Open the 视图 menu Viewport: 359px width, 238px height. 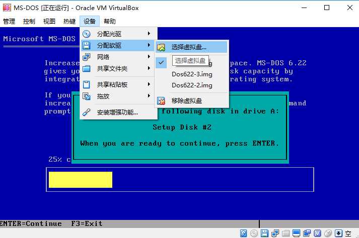pyautogui.click(x=49, y=22)
